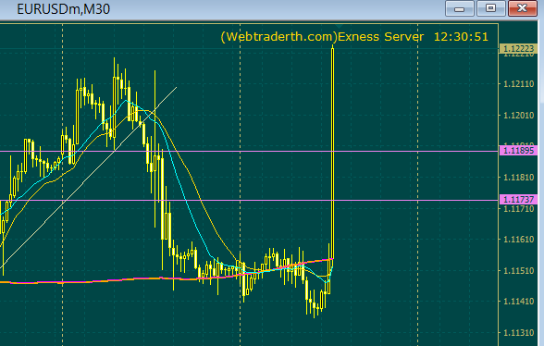Click the 1.11610 price scale label
This screenshot has width=544, height=346.
click(519, 239)
